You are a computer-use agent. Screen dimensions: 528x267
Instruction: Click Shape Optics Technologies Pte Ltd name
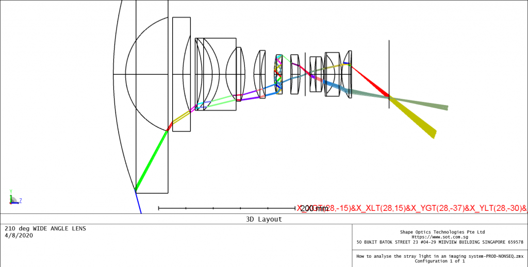click(439, 232)
